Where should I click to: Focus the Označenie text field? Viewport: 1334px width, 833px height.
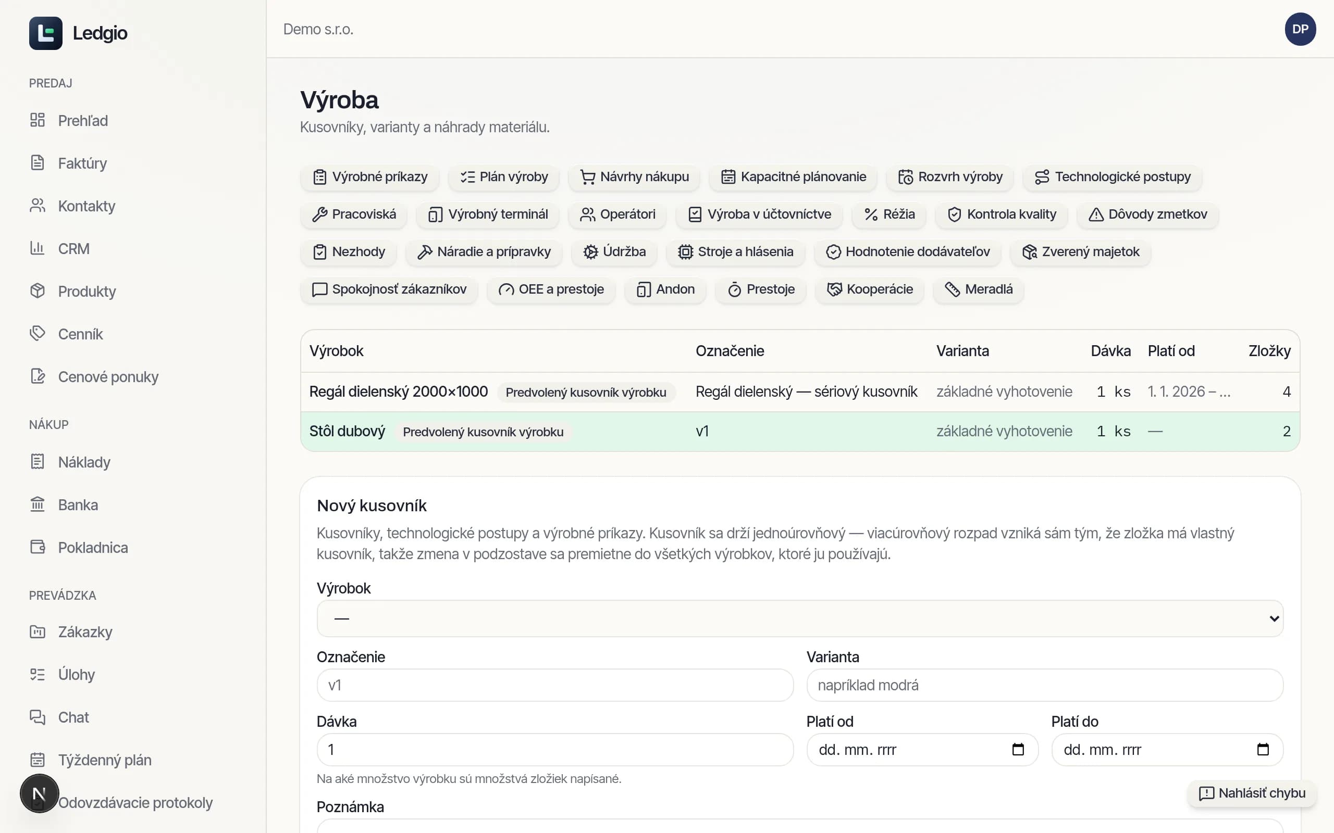click(555, 685)
